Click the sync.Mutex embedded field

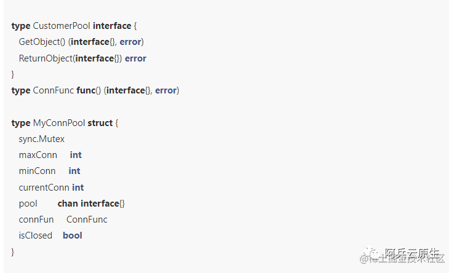tap(42, 139)
